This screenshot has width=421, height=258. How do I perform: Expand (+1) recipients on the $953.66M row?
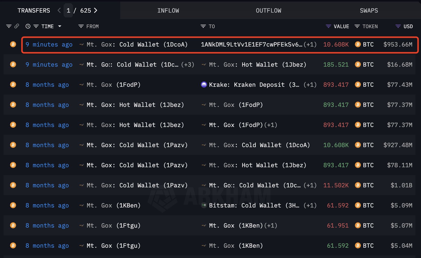310,45
